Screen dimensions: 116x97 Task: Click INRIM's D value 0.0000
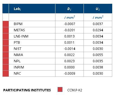tap(69, 67)
